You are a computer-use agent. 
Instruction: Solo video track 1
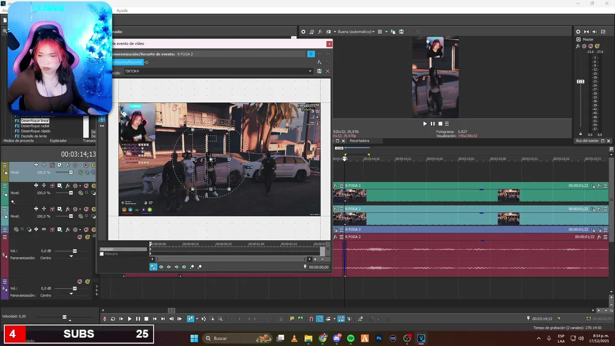94,165
